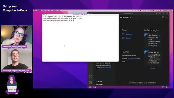Open VS Code customize layout icon
Image resolution: width=174 pixels, height=98 pixels.
(x=167, y=13)
